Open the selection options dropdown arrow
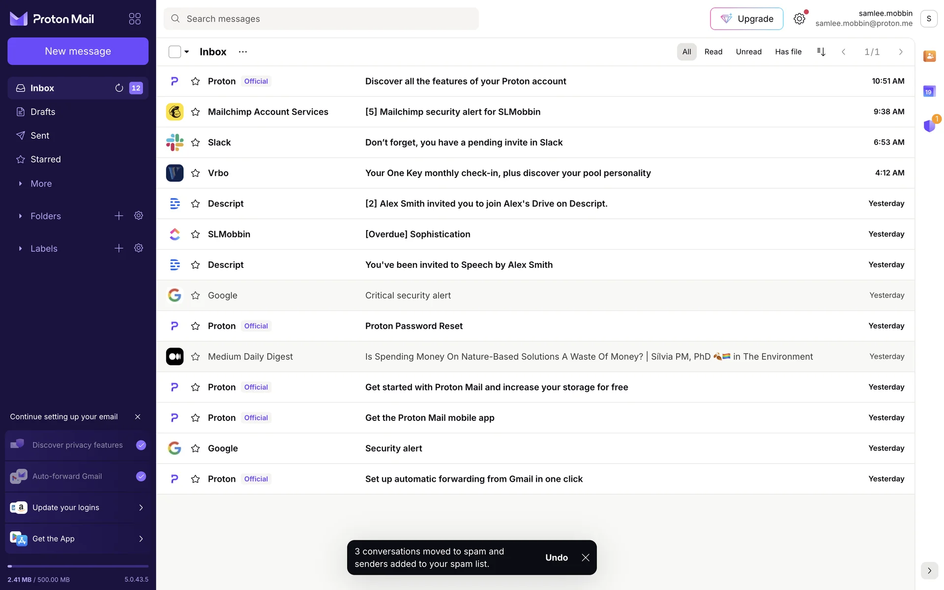The height and width of the screenshot is (590, 944). (187, 52)
